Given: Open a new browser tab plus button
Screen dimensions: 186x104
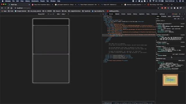Looking at the screenshot, I should [172, 5].
